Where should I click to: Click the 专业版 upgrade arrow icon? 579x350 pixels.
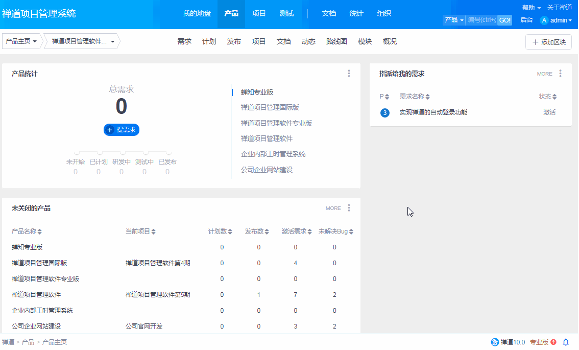[553, 342]
